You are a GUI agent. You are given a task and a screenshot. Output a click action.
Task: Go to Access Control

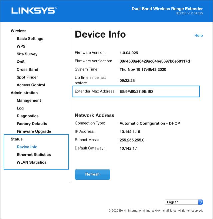coord(31,85)
